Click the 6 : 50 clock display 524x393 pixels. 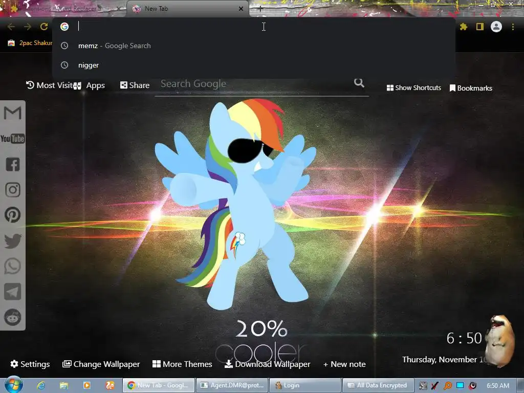[x=464, y=338]
